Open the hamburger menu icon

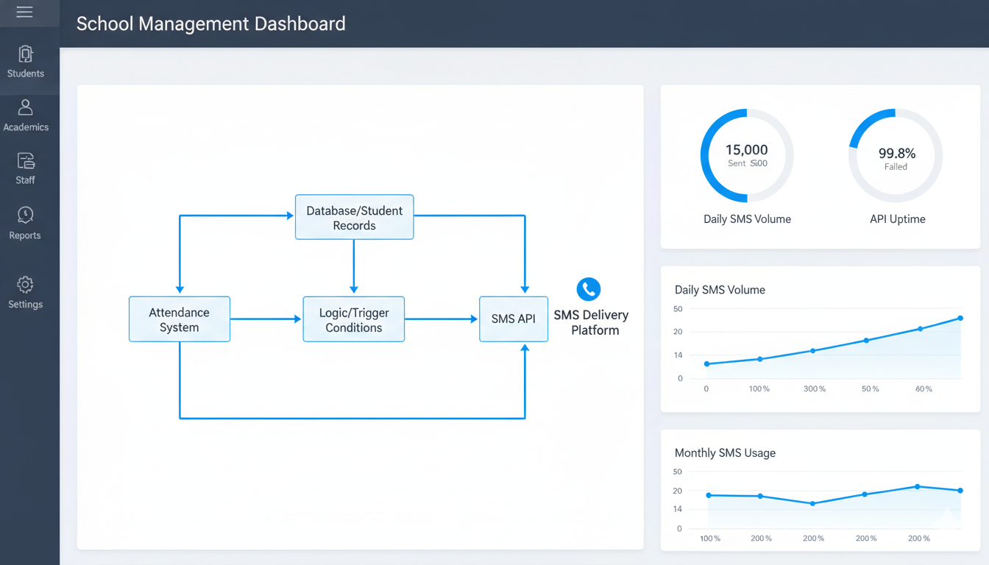24,13
